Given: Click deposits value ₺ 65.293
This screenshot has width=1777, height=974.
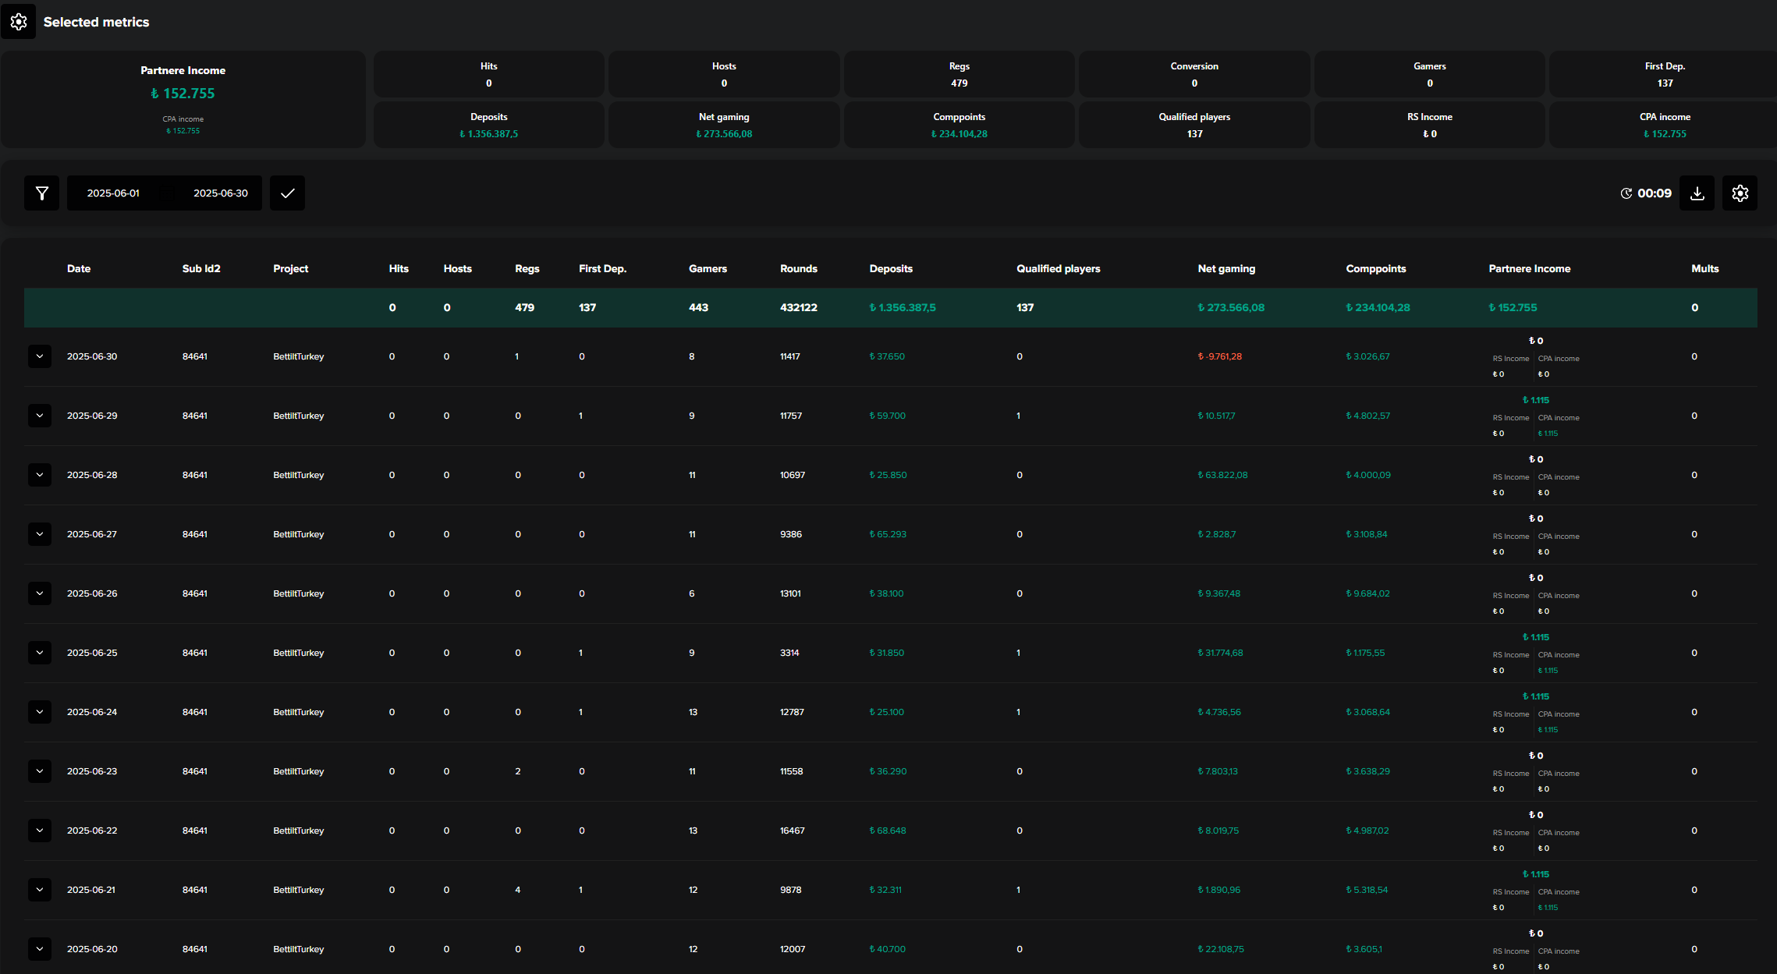Looking at the screenshot, I should pos(888,534).
